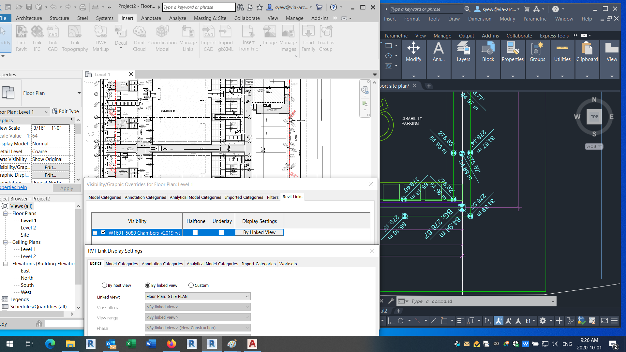Switch to the Filters tab
This screenshot has height=352, width=626.
(273, 197)
